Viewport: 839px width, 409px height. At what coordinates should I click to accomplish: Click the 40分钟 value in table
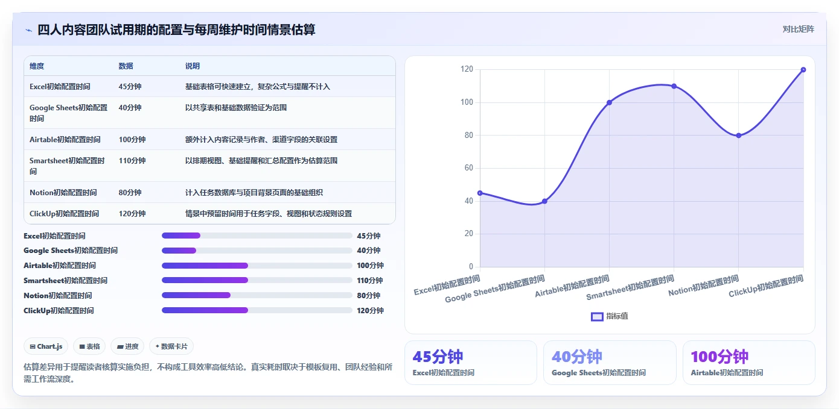coord(130,108)
